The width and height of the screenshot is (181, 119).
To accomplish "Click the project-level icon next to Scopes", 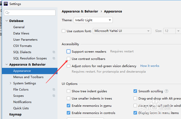I will coord(54,96).
